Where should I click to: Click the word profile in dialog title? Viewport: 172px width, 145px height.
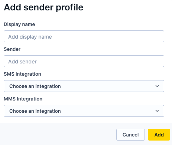click(x=69, y=8)
